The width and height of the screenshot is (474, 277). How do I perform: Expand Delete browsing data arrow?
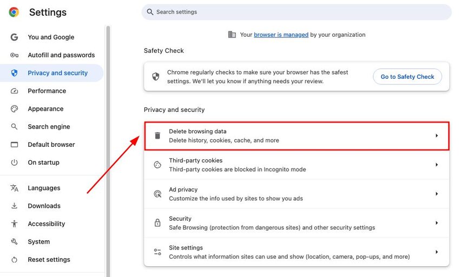tap(437, 136)
